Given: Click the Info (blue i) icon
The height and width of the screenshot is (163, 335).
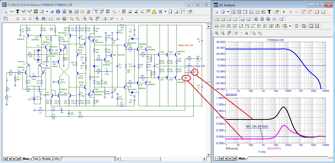Looking at the screenshot, I should (58, 12).
